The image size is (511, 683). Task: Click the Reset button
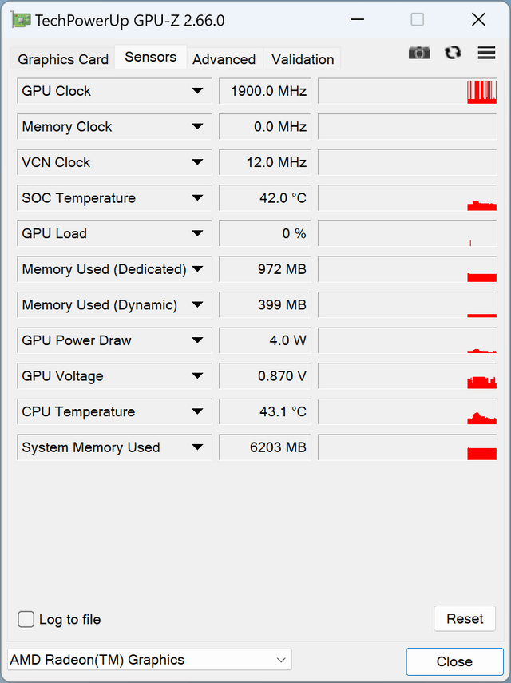[x=465, y=618]
